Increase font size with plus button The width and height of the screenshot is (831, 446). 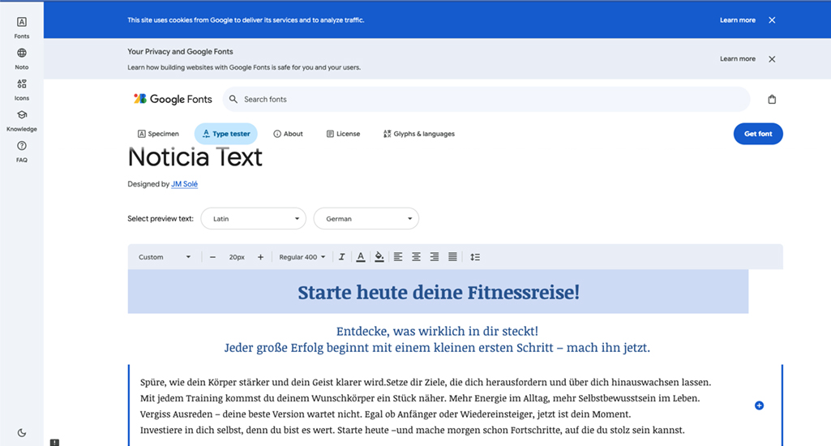tap(260, 257)
